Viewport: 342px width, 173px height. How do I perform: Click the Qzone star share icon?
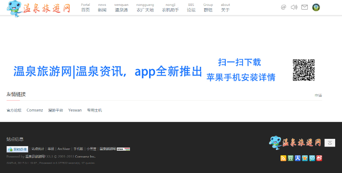pyautogui.click(x=305, y=158)
